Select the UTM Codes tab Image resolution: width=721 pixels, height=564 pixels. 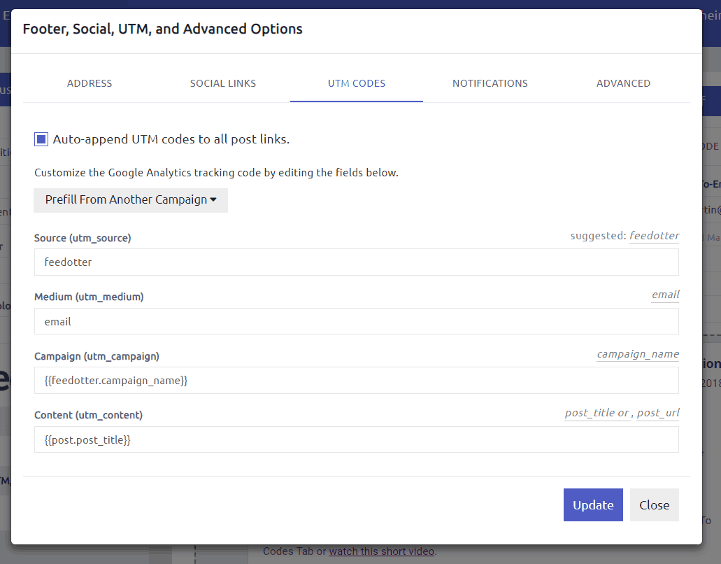pos(357,83)
